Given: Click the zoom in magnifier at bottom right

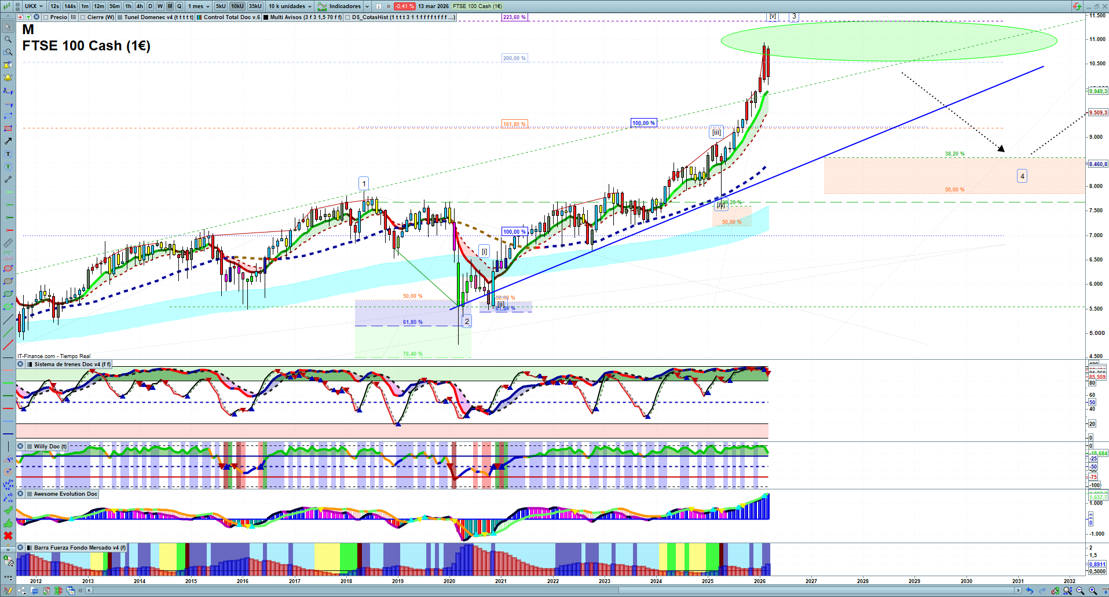Looking at the screenshot, I should click(1093, 591).
